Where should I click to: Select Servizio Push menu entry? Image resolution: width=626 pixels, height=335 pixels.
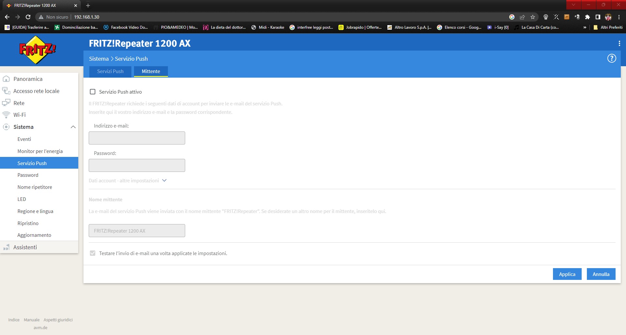[39, 163]
